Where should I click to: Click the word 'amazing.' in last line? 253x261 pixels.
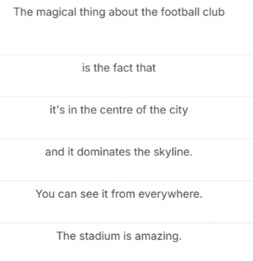click(158, 237)
